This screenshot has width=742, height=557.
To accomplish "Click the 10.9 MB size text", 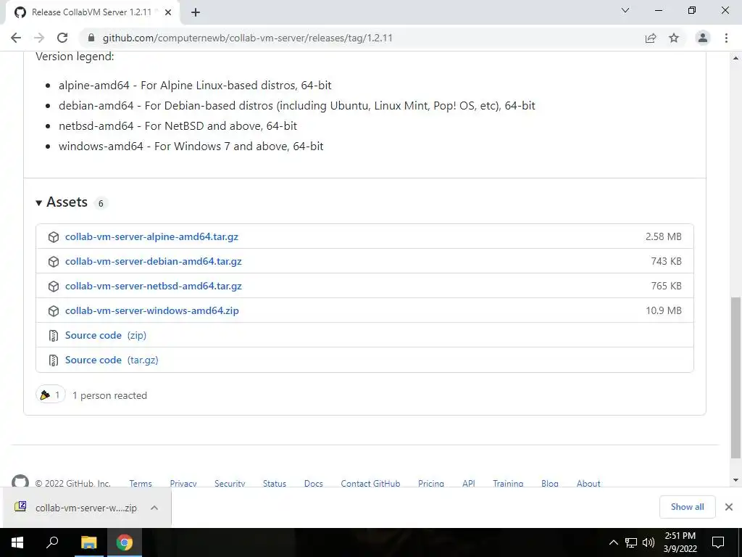I will coord(664,310).
